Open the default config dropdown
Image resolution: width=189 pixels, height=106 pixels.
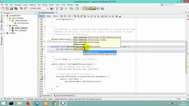(x=39, y=9)
